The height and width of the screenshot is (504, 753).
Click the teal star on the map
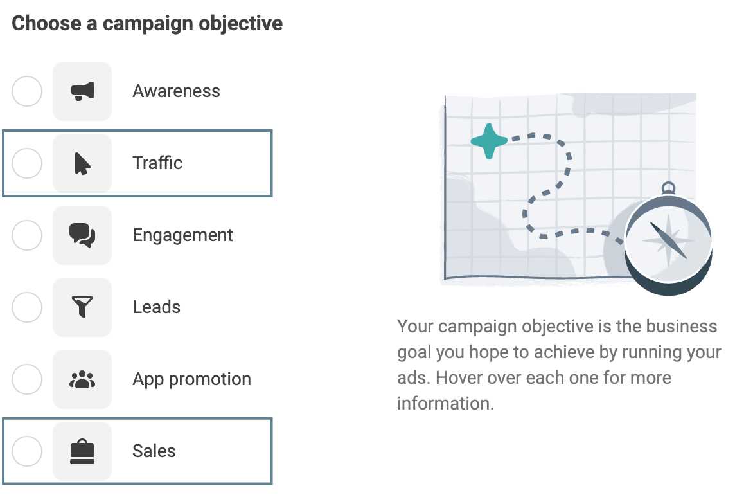(490, 140)
